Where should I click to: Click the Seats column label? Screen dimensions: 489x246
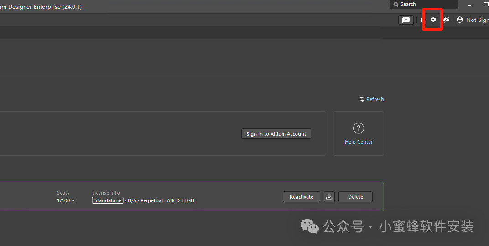pos(63,193)
